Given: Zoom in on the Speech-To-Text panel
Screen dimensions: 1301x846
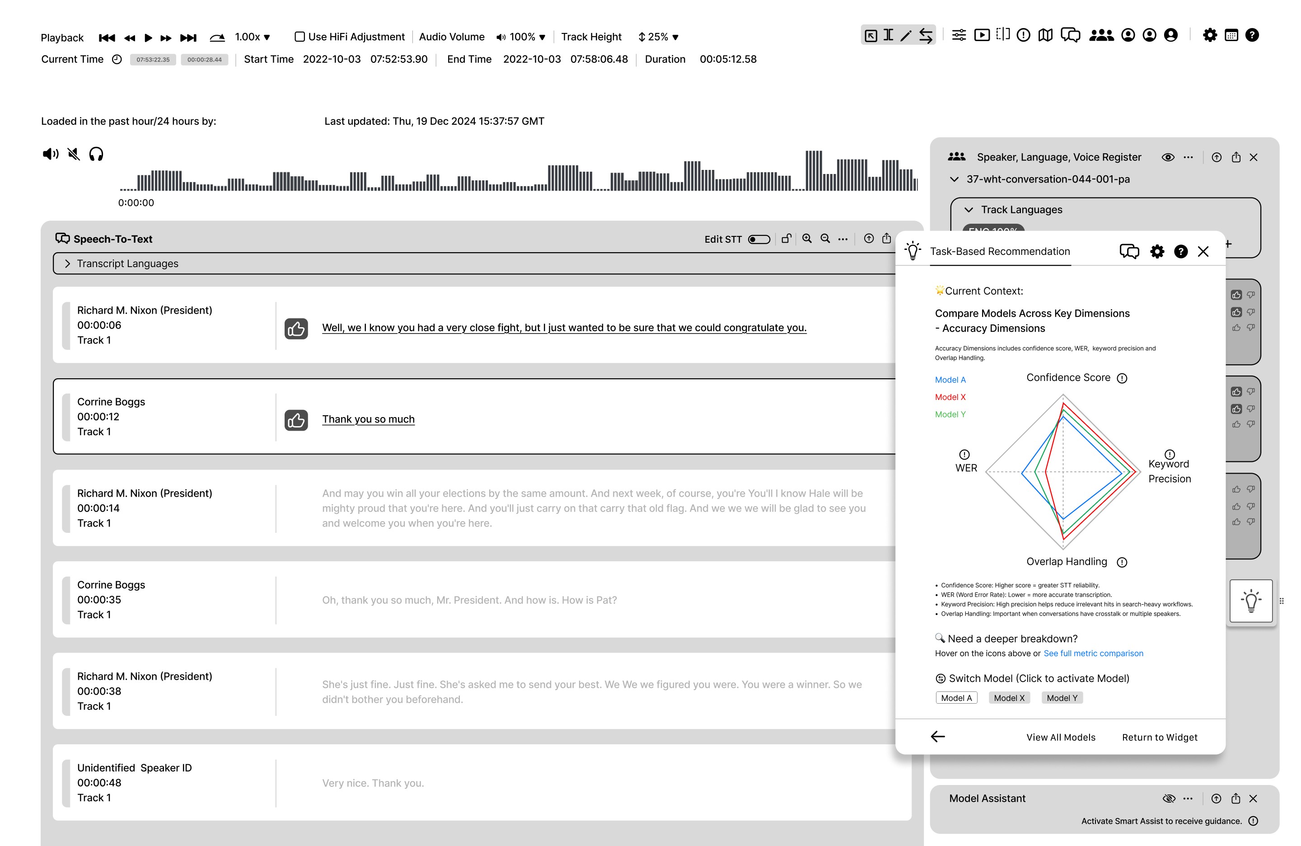Looking at the screenshot, I should [x=807, y=239].
